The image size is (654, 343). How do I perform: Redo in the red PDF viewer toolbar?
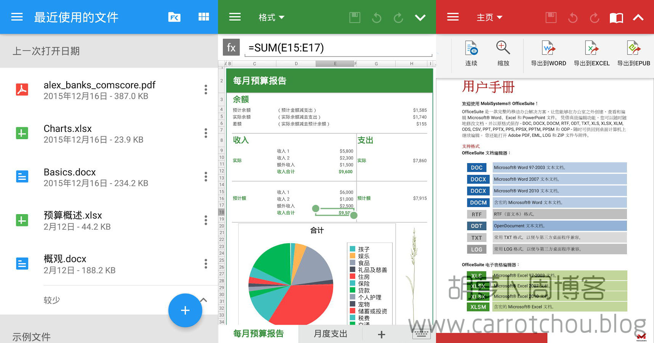595,18
